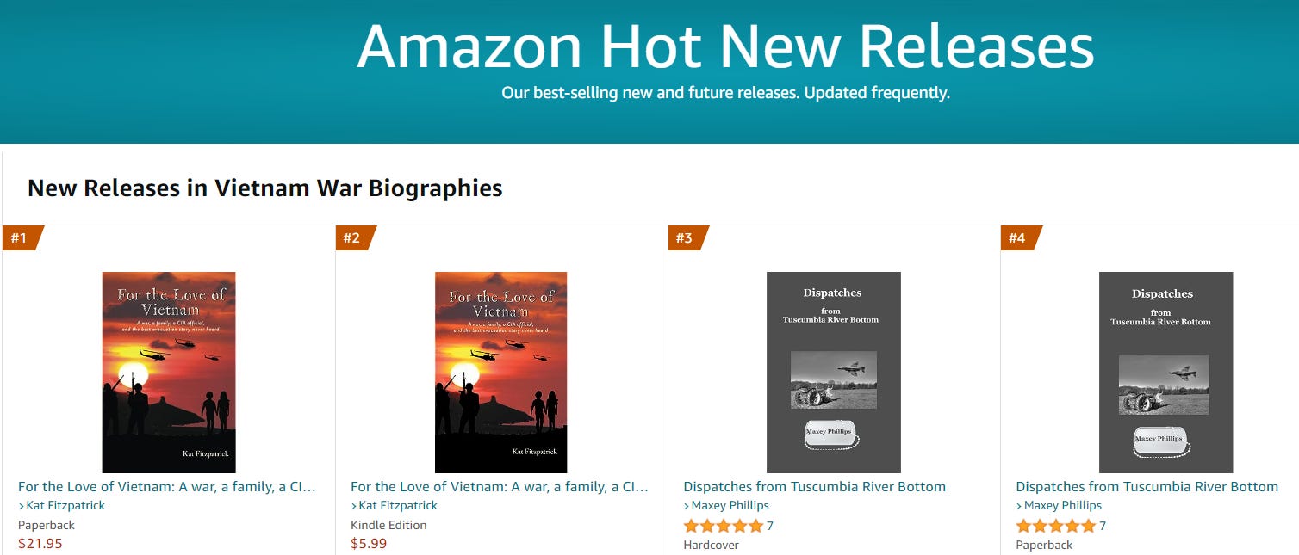The image size is (1299, 555).
Task: Open the Dispatches from Tuscumbia River Bottom title under #4
Action: click(x=1147, y=487)
